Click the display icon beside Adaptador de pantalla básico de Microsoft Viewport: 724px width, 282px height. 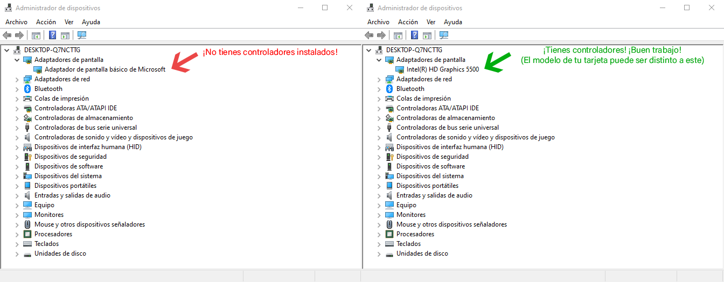click(x=38, y=69)
